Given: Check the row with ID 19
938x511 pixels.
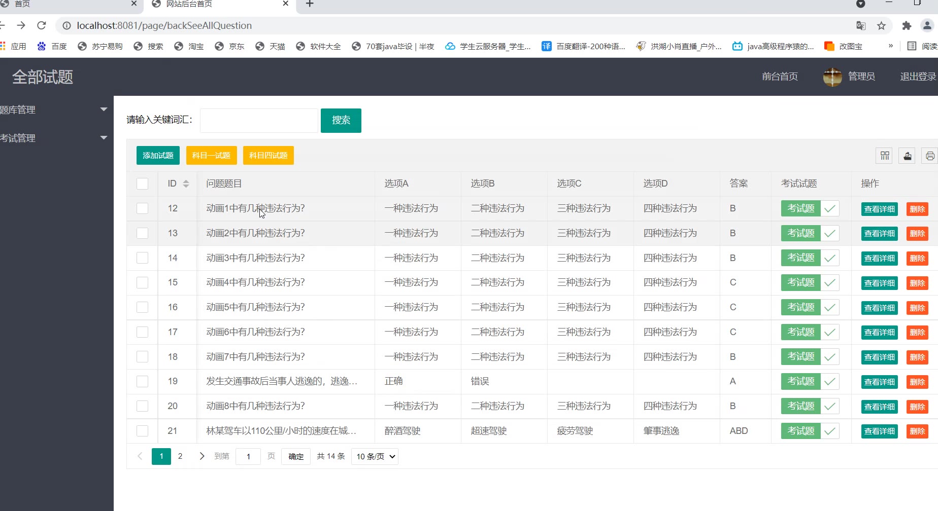Looking at the screenshot, I should coord(142,381).
